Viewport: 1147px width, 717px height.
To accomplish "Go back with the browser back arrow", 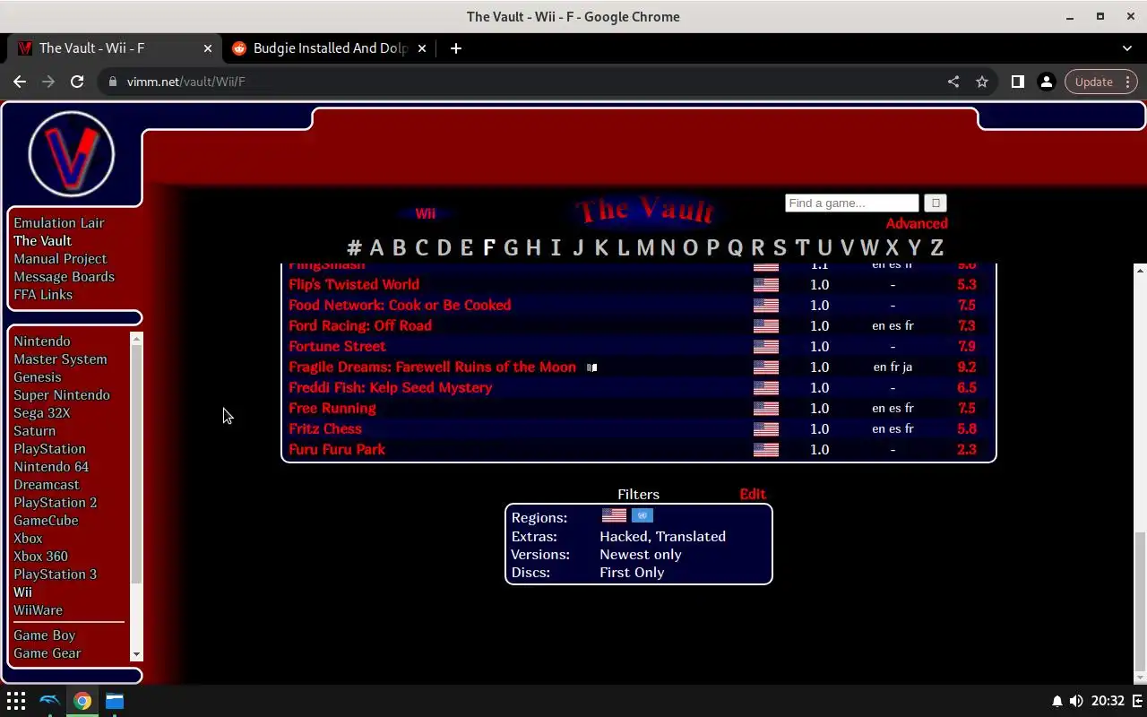I will 20,82.
